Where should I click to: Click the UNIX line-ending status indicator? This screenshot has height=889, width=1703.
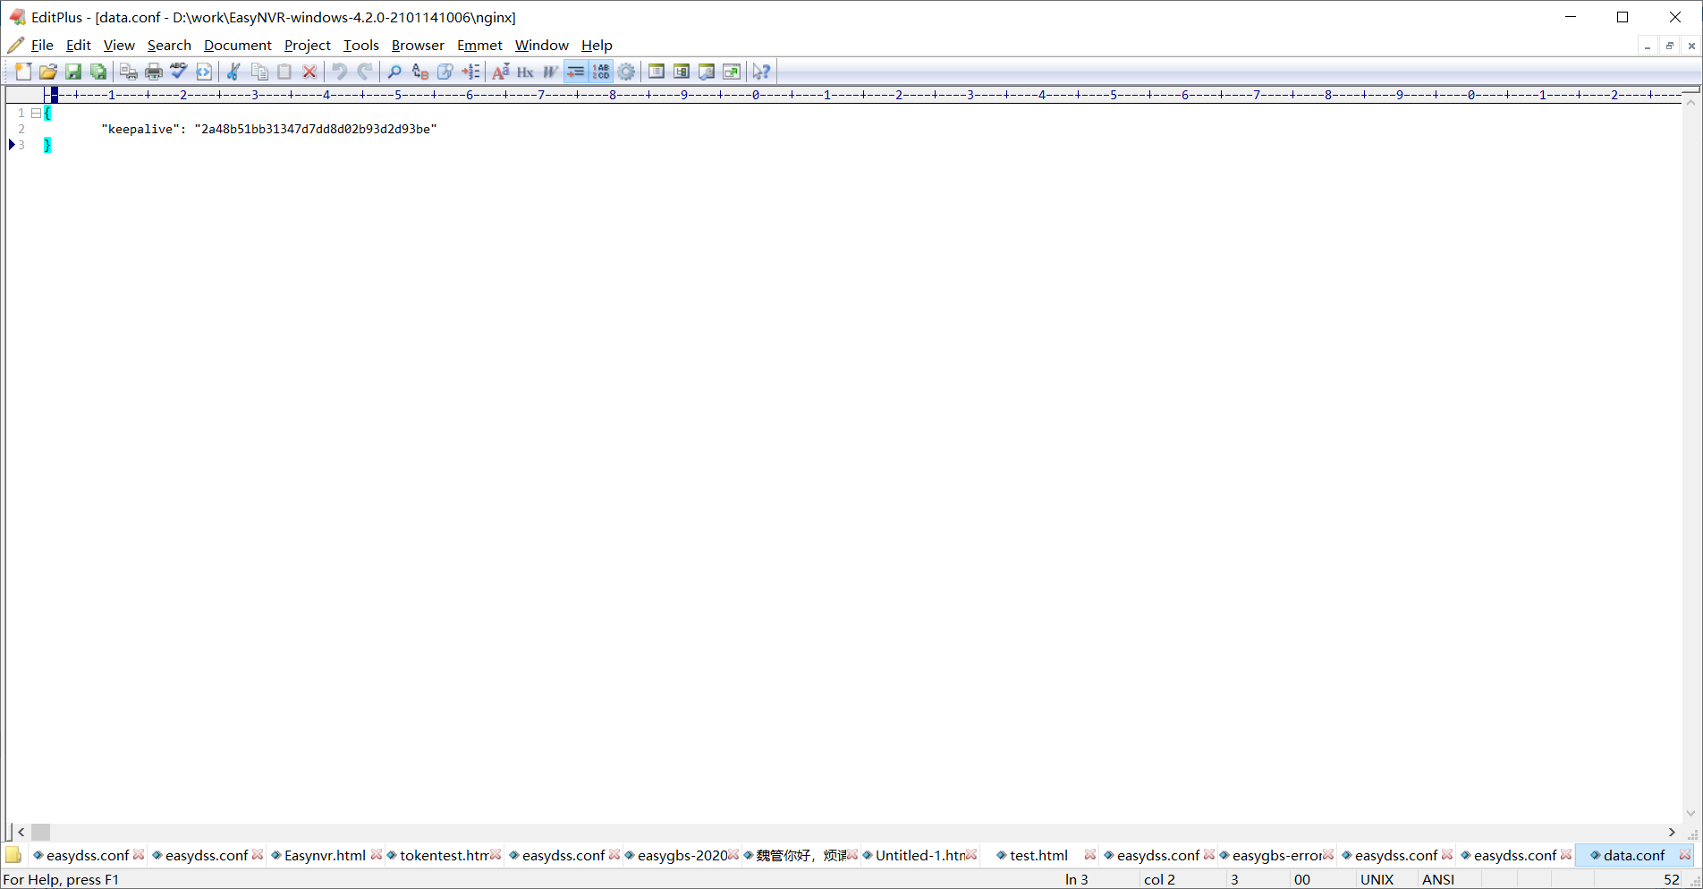click(1377, 879)
